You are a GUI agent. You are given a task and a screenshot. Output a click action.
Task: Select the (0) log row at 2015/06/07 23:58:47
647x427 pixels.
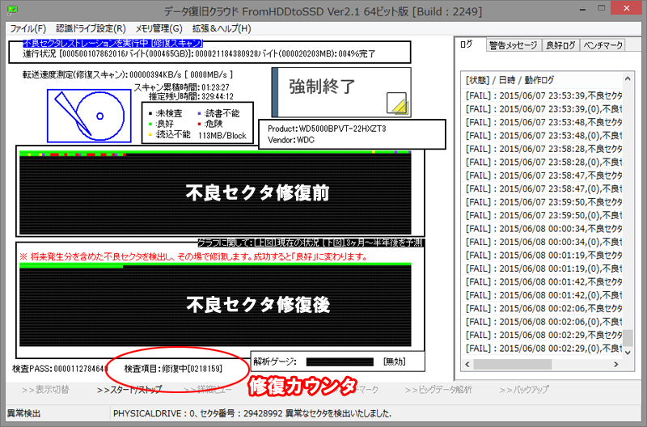click(543, 189)
